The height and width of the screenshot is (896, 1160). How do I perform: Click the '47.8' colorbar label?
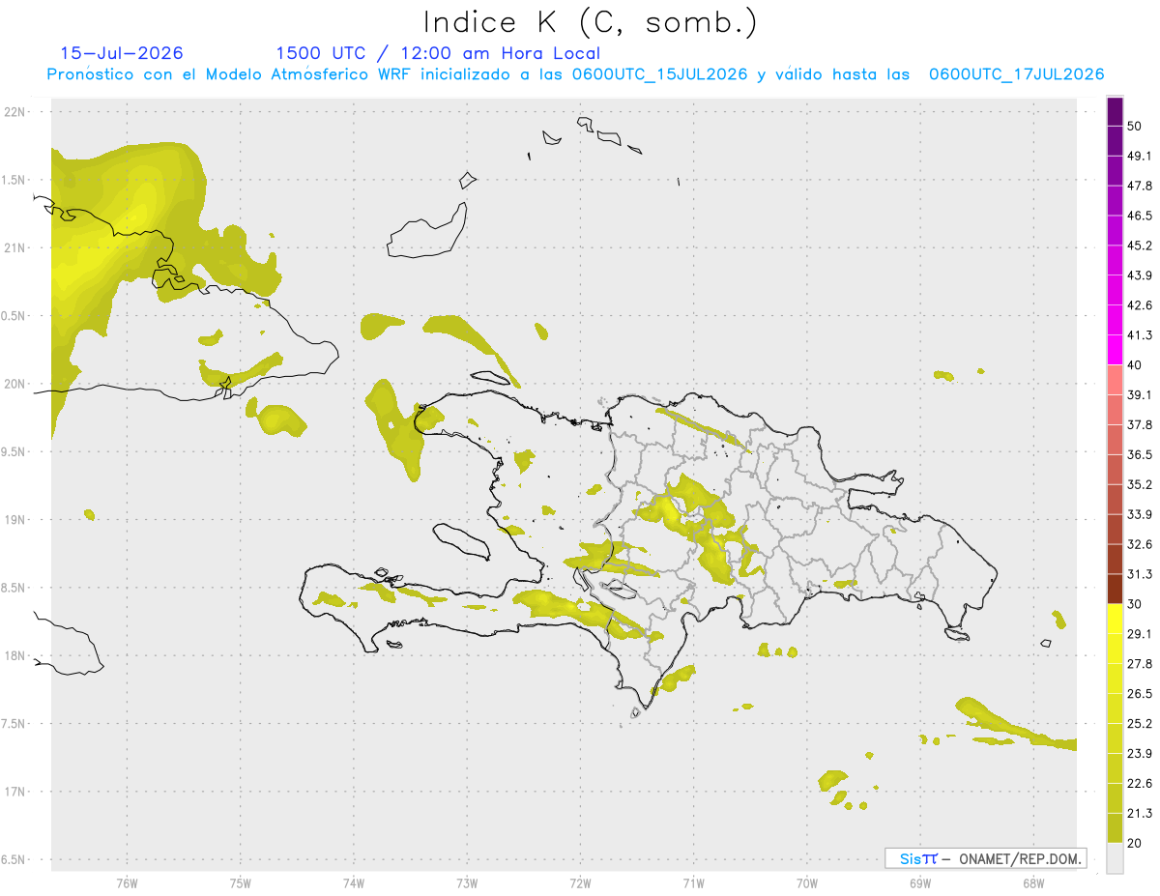[x=1140, y=186]
